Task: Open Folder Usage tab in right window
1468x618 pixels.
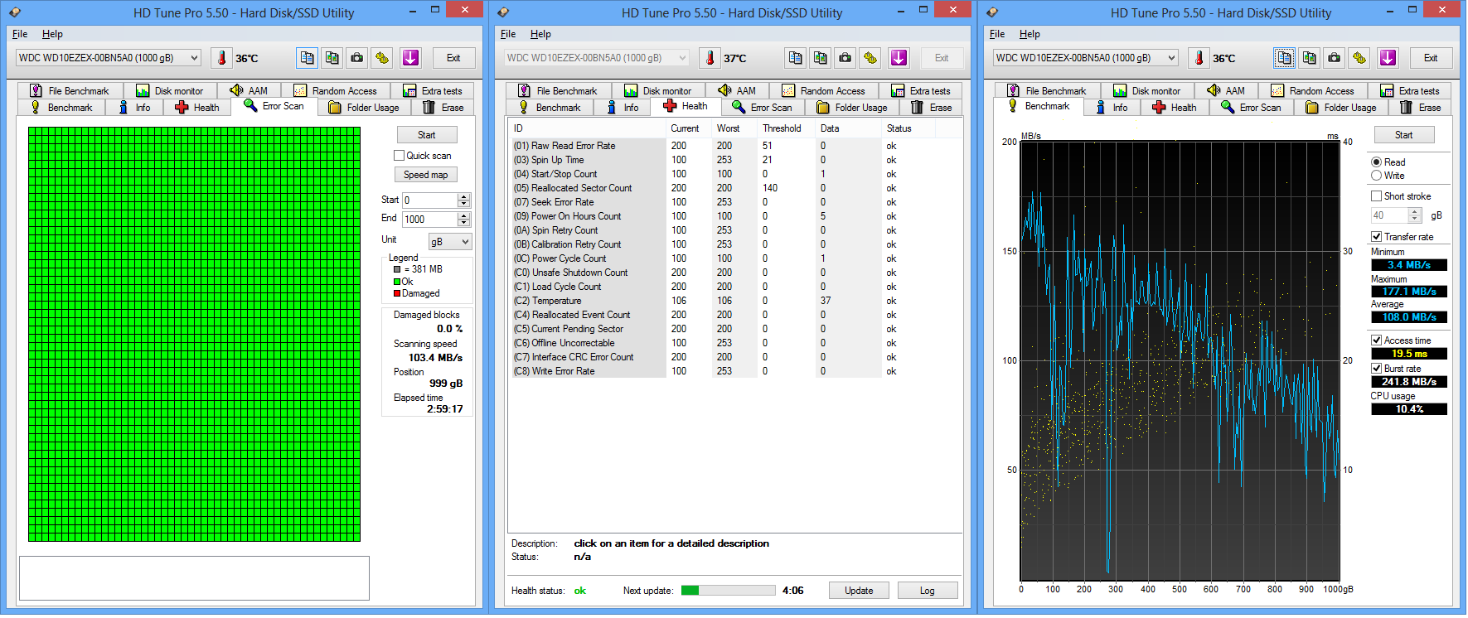Action: coord(1341,108)
